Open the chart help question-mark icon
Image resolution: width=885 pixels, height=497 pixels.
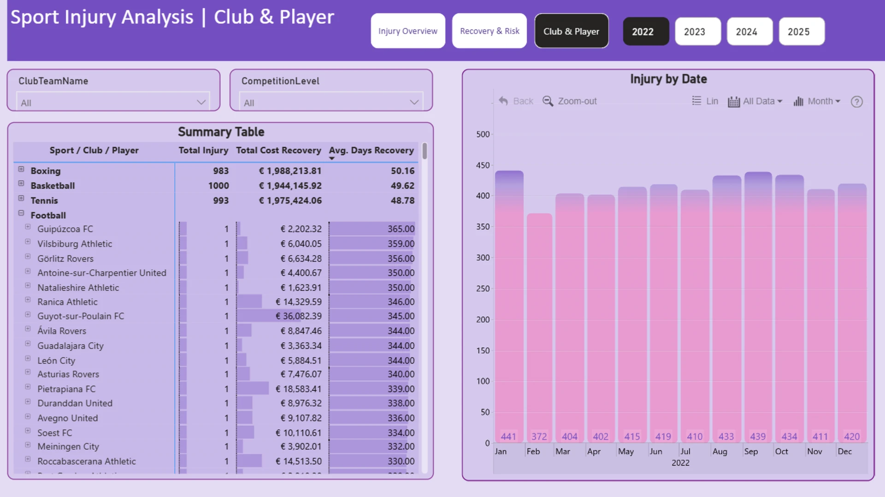coord(856,102)
